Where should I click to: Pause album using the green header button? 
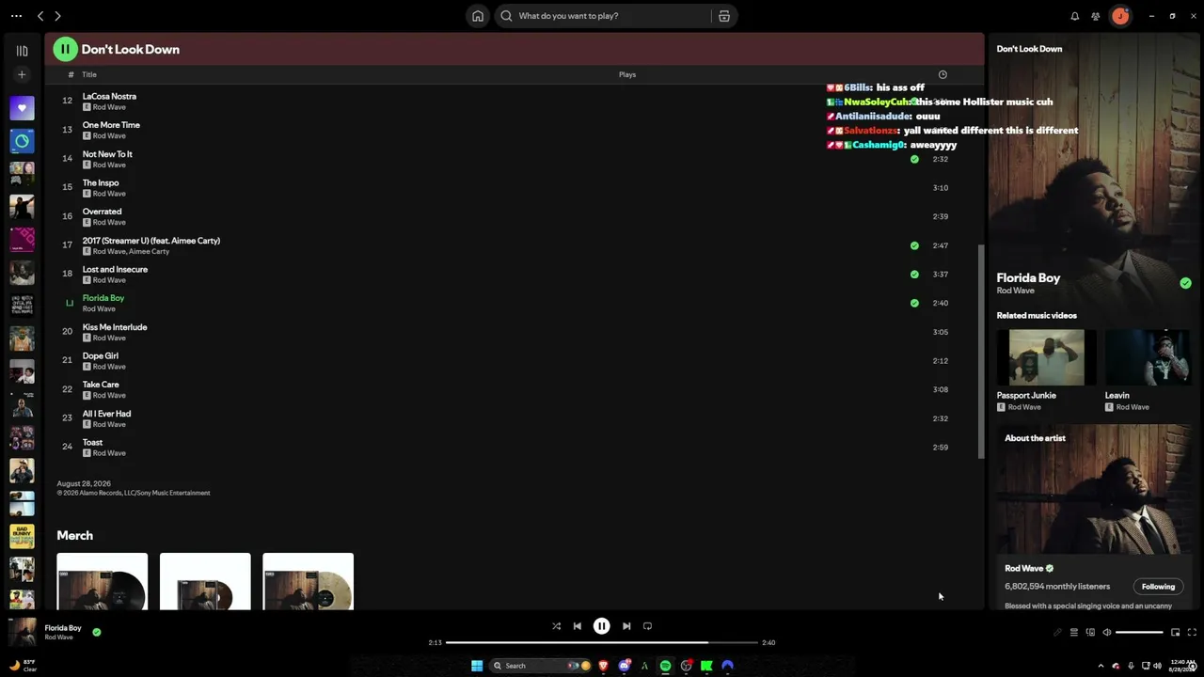click(65, 49)
